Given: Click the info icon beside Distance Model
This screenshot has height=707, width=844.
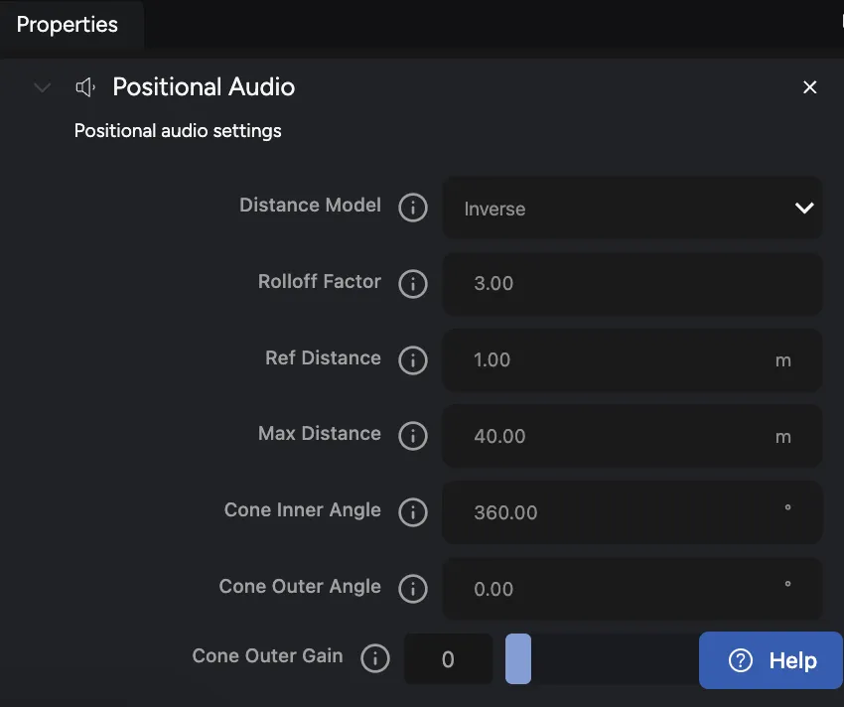Looking at the screenshot, I should click(x=412, y=208).
